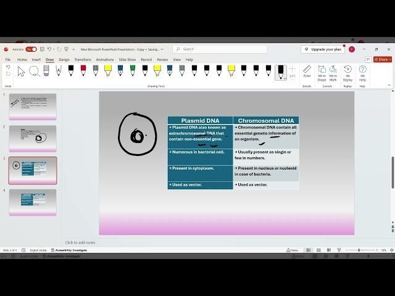Click Accessibility: Investigate in status bar

pyautogui.click(x=69, y=250)
